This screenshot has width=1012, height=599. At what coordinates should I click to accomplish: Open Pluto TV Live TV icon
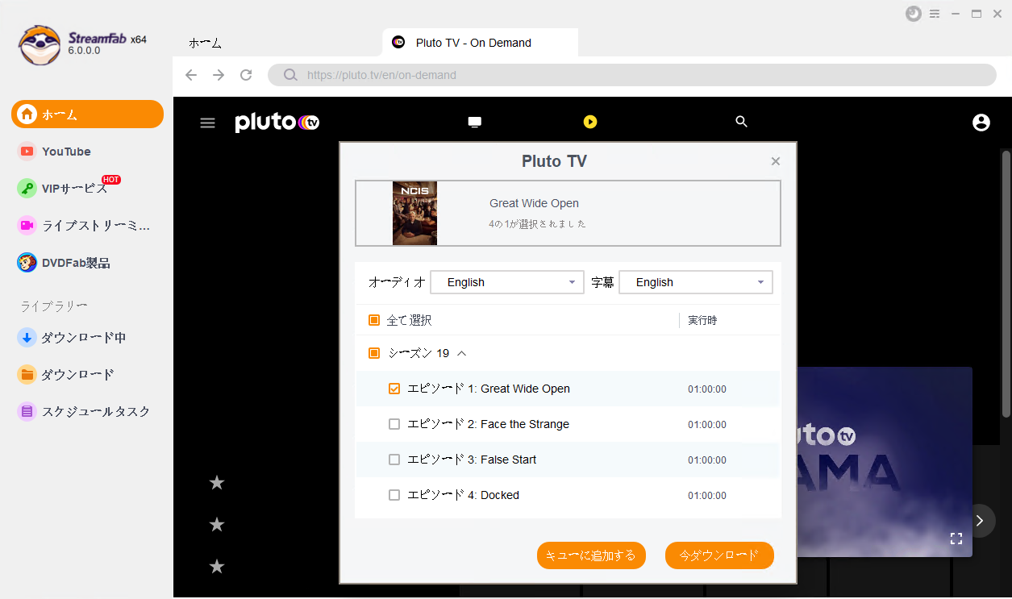pos(475,122)
